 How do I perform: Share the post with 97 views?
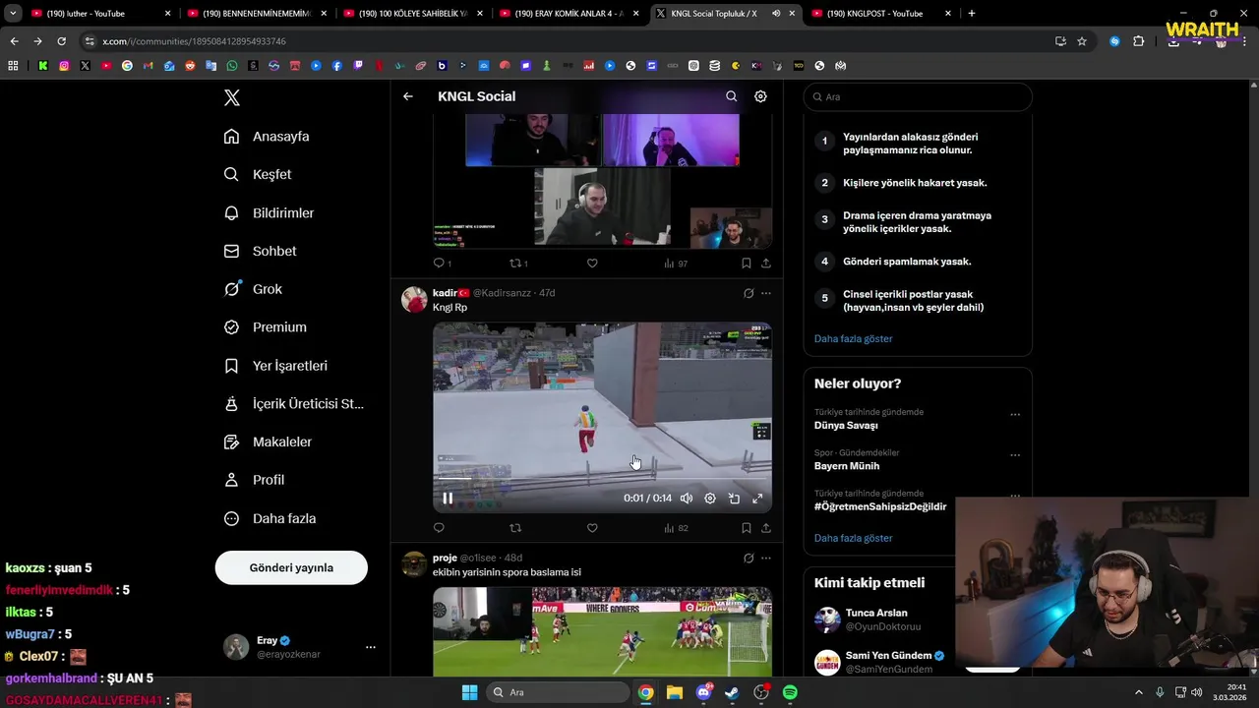(x=766, y=264)
